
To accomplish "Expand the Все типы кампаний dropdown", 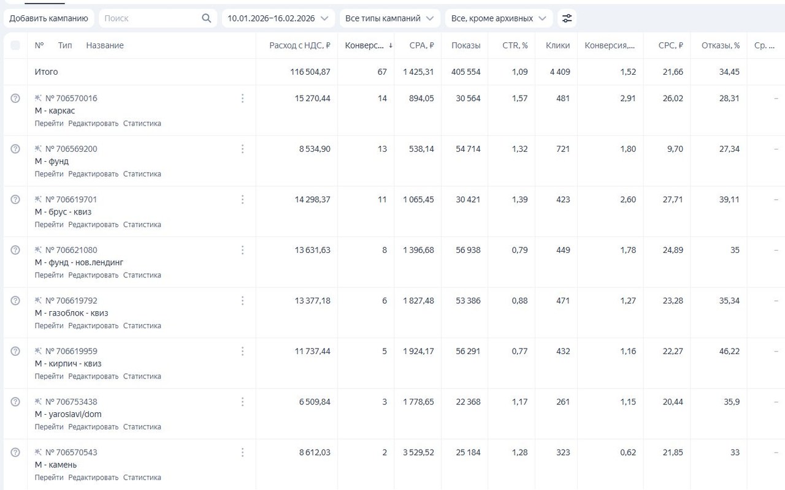I will (389, 18).
